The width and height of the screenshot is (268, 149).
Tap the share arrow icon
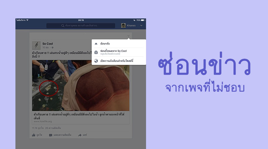pyautogui.click(x=80, y=135)
